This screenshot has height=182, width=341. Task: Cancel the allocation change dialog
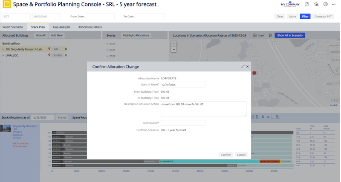pyautogui.click(x=241, y=155)
